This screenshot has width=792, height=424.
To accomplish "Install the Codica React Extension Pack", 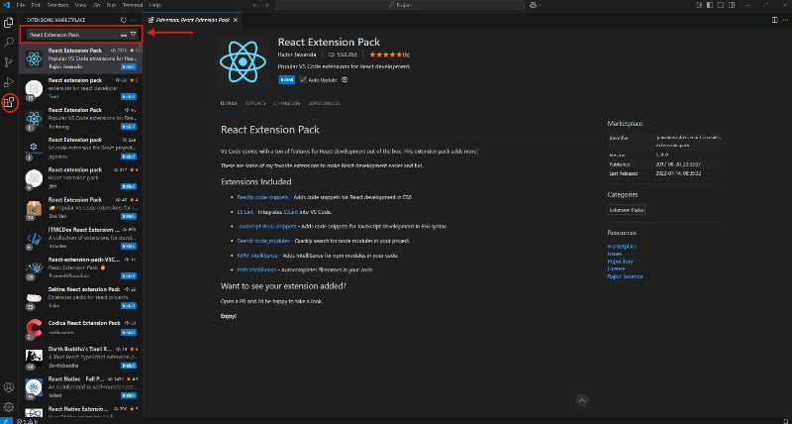I will pyautogui.click(x=129, y=333).
